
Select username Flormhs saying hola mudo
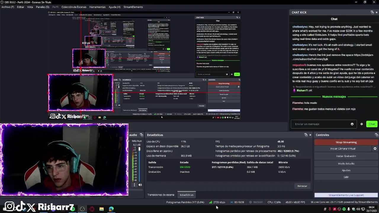(x=298, y=103)
